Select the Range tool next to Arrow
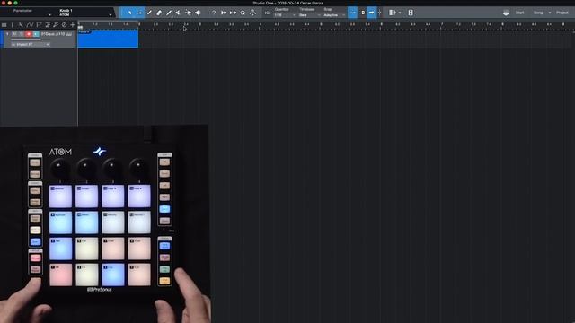The image size is (575, 323). [140, 13]
